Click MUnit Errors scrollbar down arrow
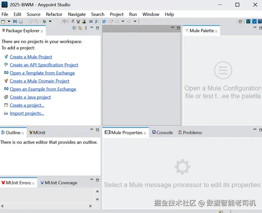This screenshot has height=213, width=262. [x=97, y=199]
